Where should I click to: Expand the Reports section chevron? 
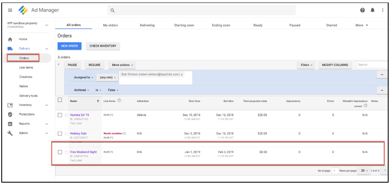47,124
